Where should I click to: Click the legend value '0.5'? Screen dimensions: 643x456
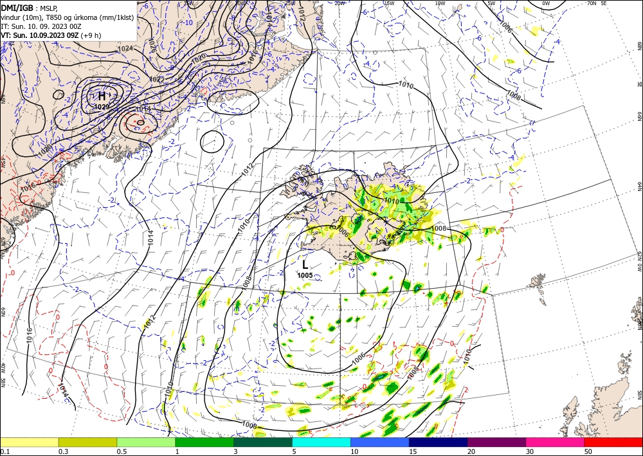(122, 451)
